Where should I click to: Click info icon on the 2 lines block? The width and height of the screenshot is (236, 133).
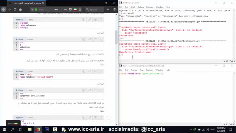(x=101, y=71)
